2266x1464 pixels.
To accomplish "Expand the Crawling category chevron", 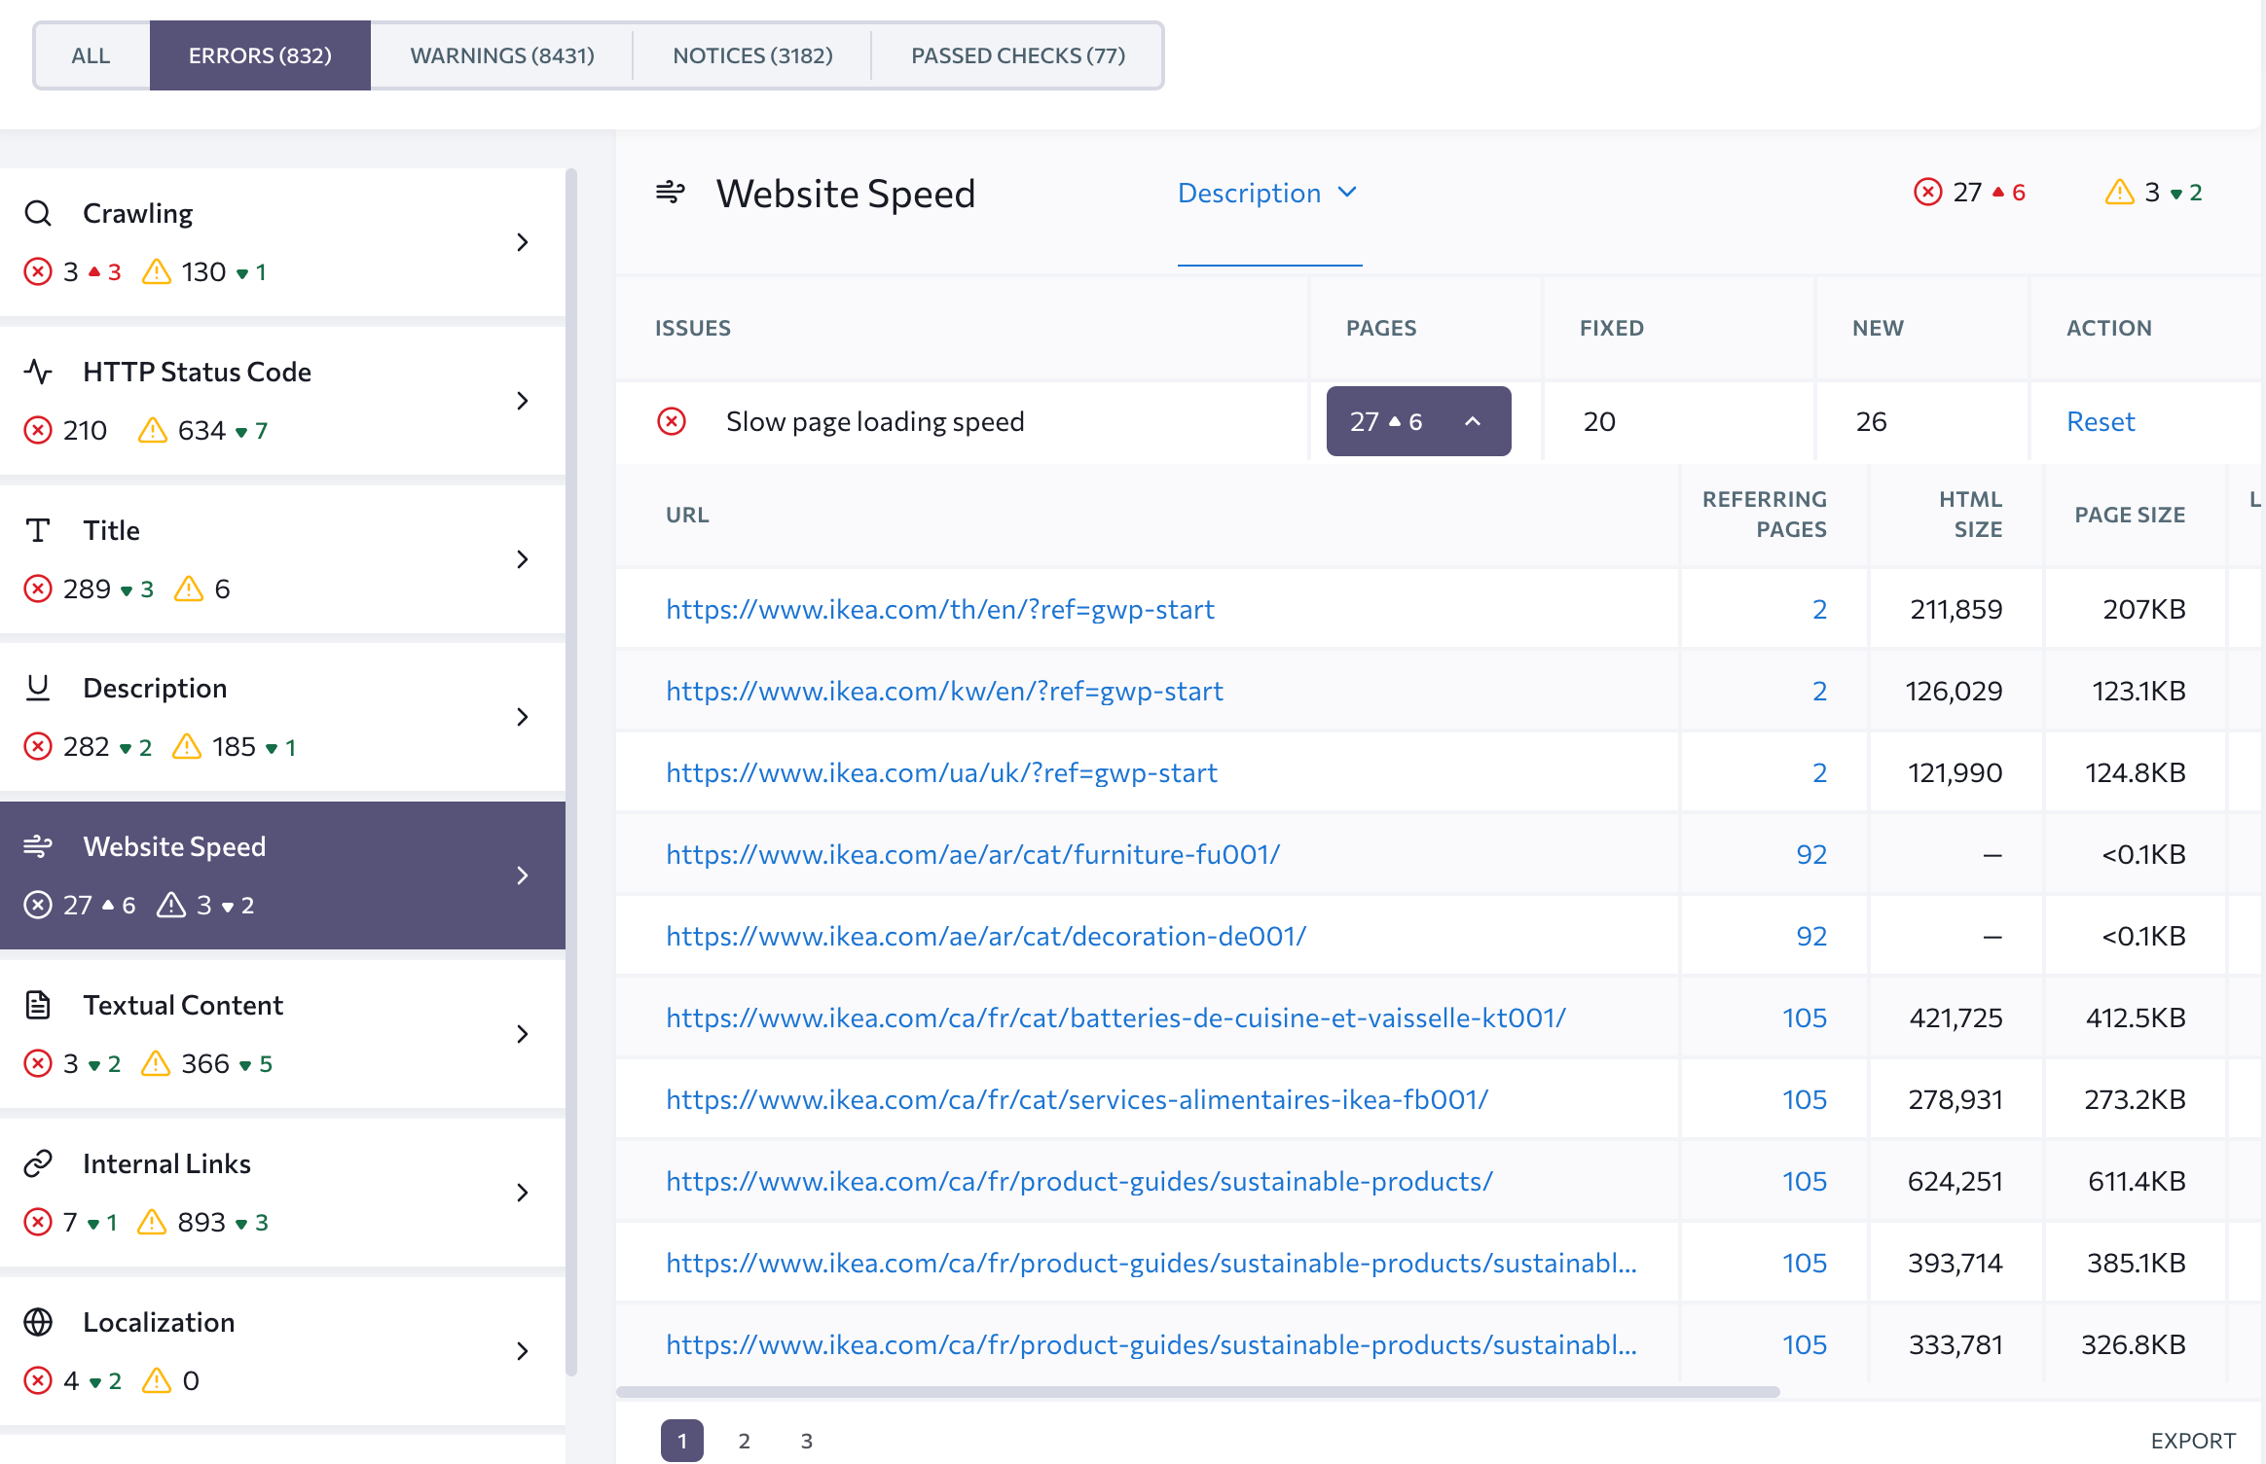I will [x=523, y=242].
